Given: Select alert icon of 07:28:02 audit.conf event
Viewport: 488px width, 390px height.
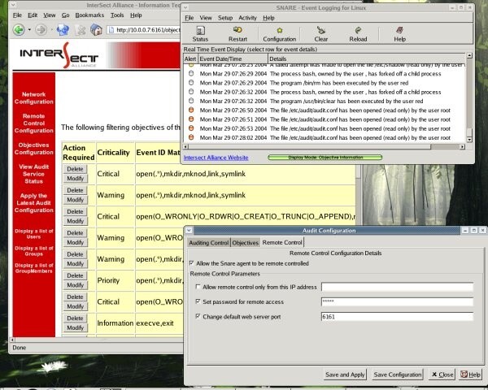Looking at the screenshot, I should (191, 137).
